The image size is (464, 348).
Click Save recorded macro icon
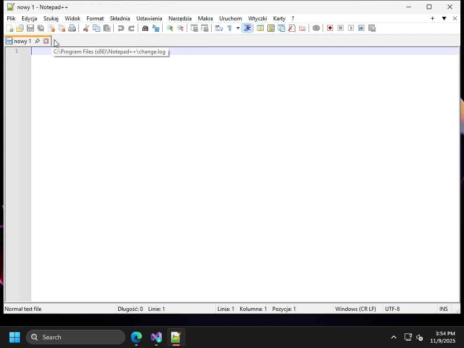(x=372, y=29)
